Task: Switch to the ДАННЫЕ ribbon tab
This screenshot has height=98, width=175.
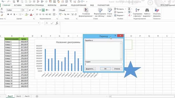Action: [63, 5]
